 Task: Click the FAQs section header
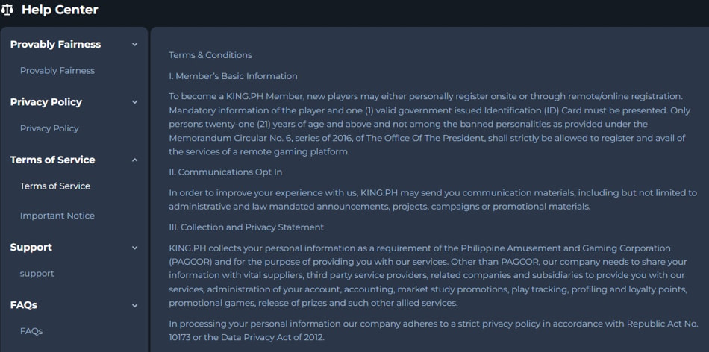[24, 305]
